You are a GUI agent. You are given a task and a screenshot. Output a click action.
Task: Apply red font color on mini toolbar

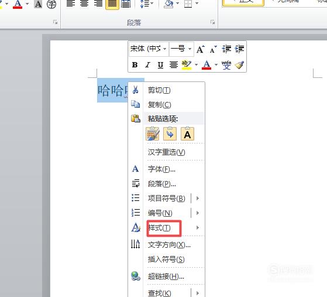pos(206,65)
